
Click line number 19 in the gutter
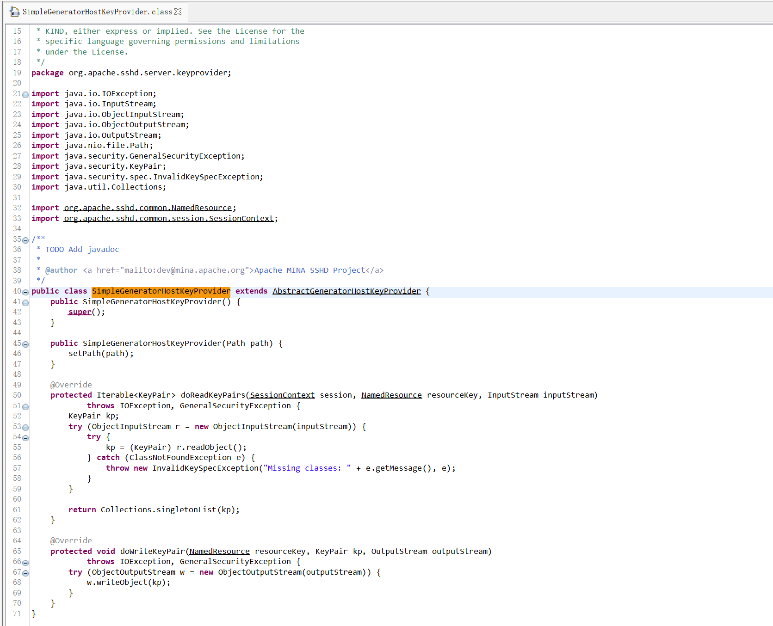pos(17,73)
